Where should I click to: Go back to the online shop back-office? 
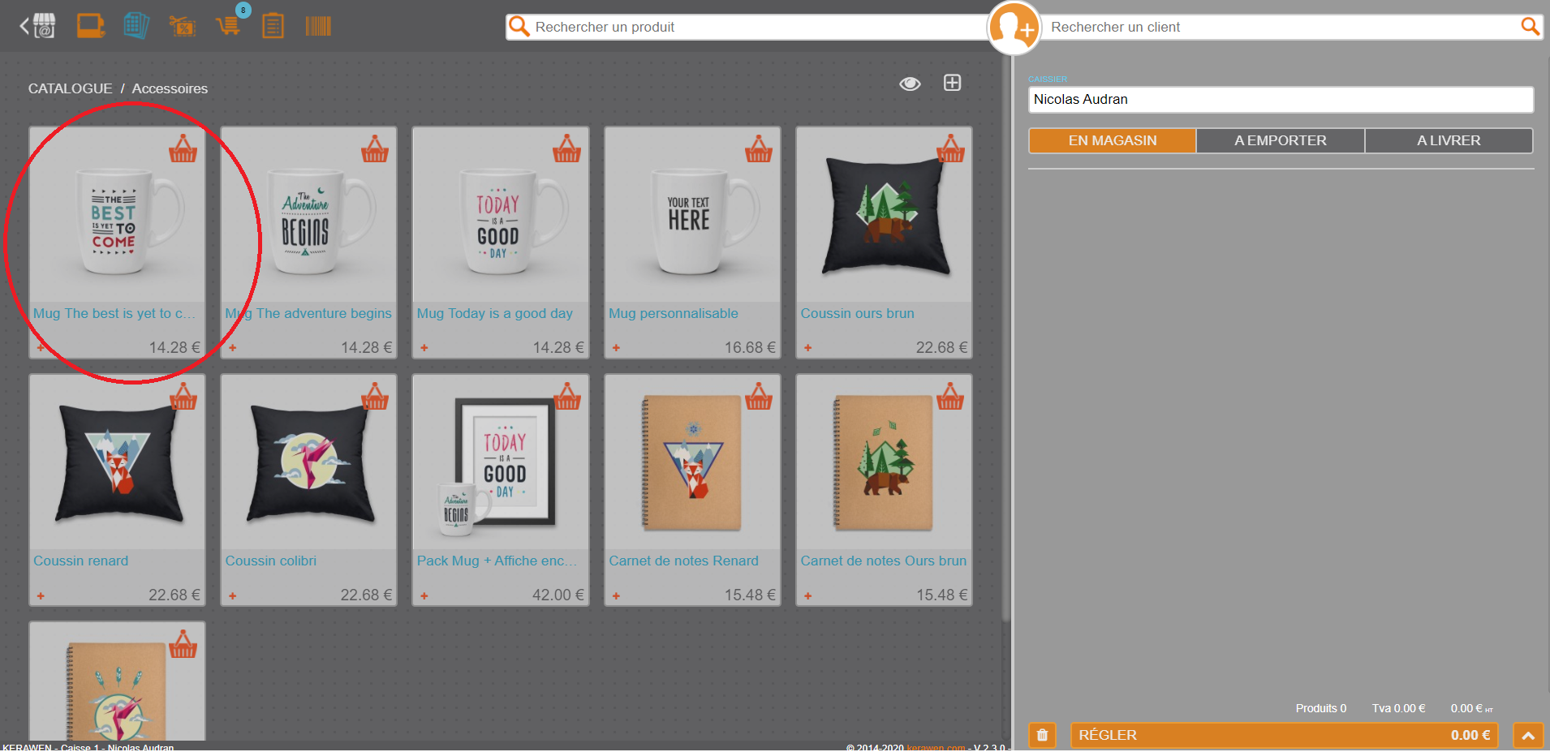(x=38, y=26)
